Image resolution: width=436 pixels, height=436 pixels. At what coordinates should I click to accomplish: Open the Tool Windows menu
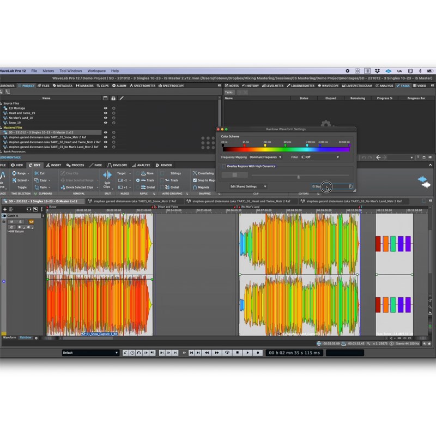71,71
